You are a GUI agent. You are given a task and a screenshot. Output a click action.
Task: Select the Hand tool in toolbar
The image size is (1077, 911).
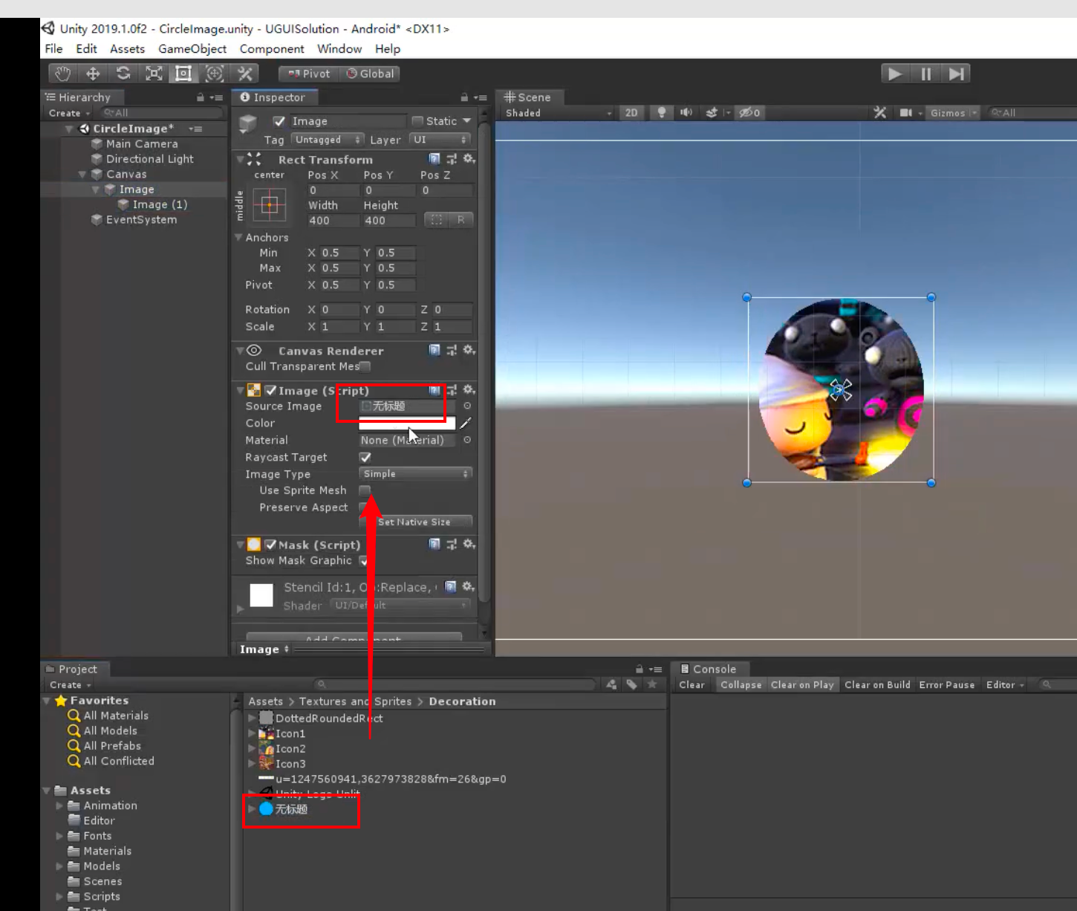click(62, 74)
